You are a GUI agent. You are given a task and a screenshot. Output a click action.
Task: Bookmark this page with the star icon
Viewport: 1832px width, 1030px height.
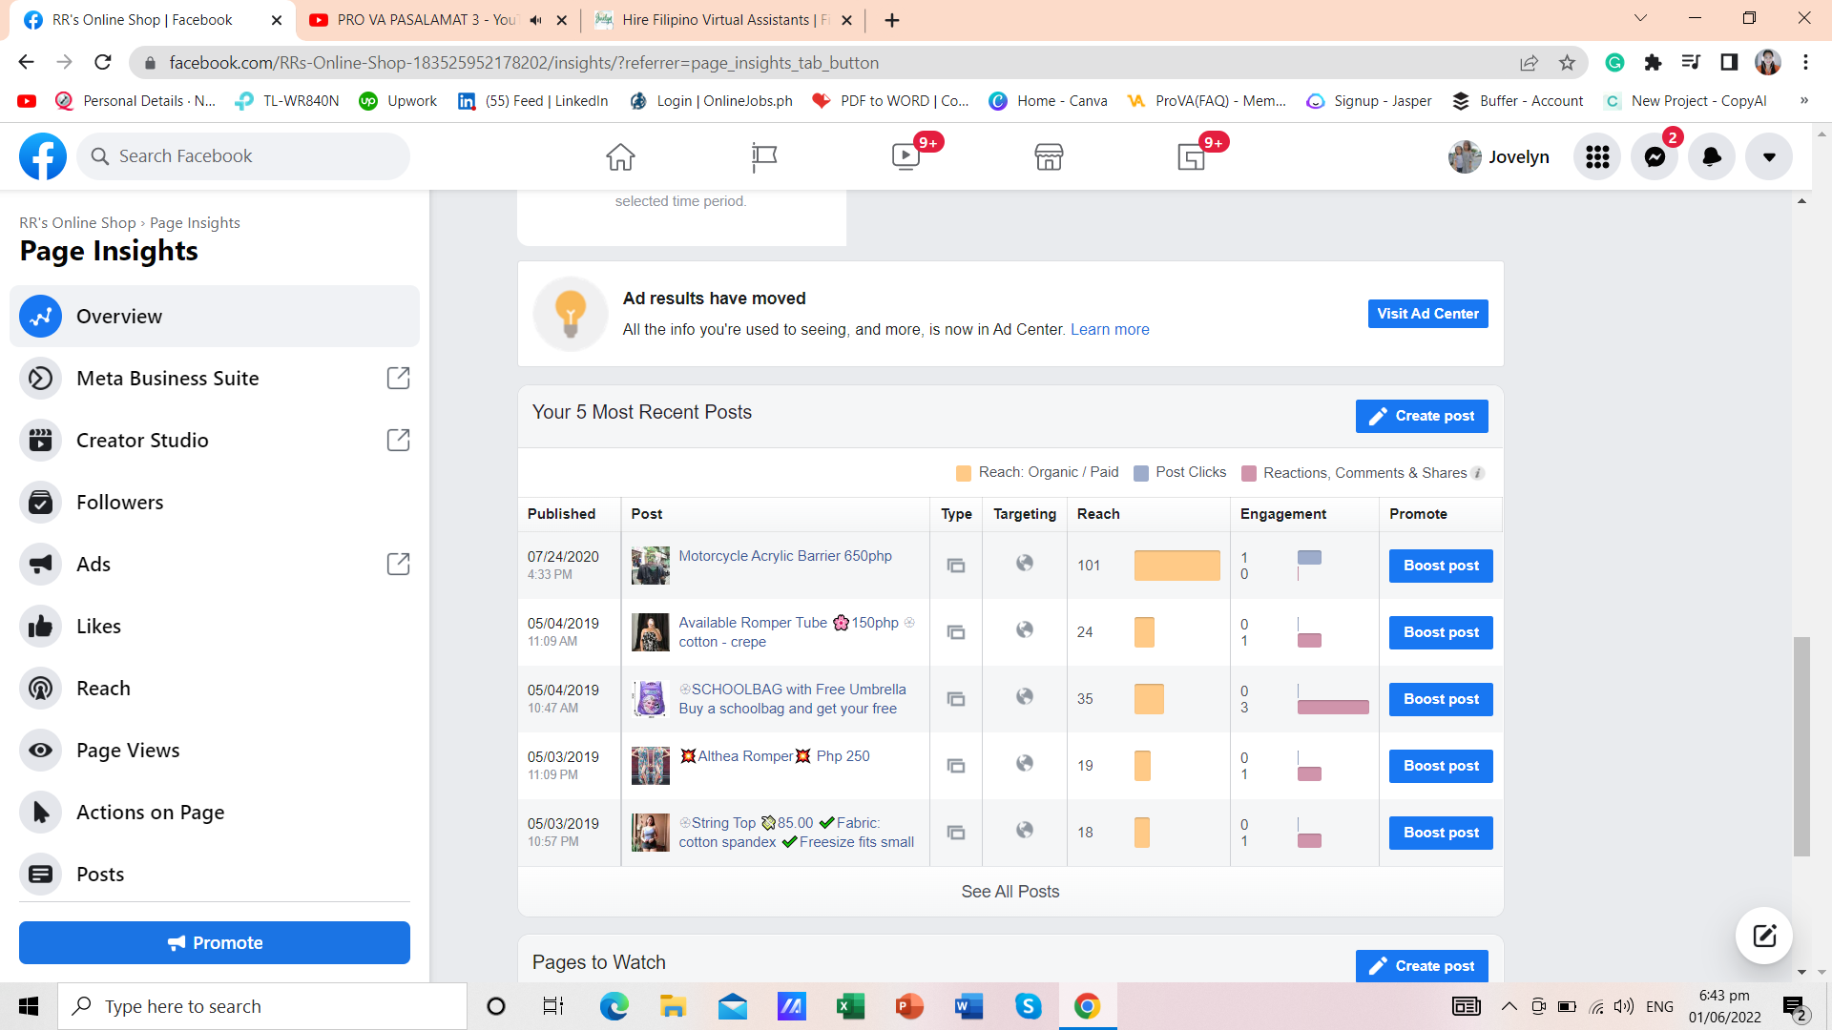click(1567, 63)
